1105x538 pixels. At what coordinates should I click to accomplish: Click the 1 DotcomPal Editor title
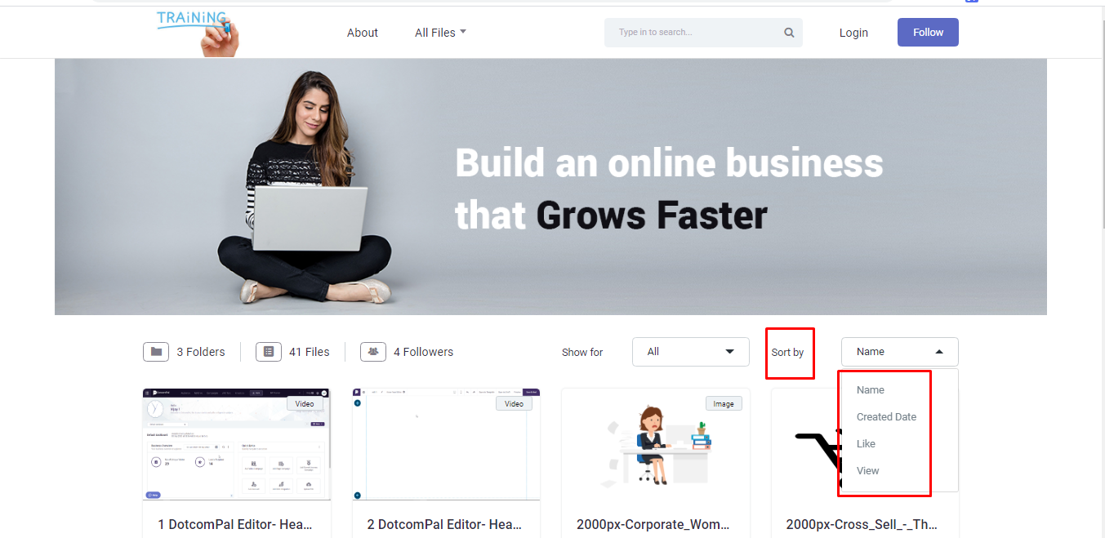[235, 525]
